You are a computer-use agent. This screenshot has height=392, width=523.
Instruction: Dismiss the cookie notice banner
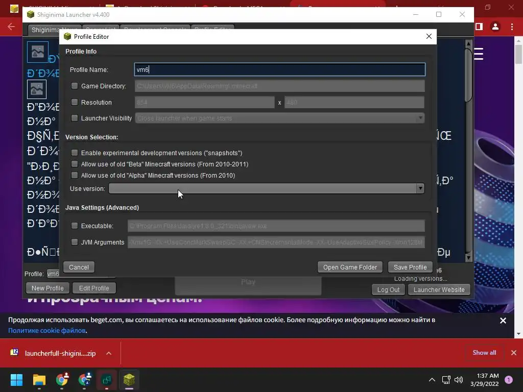[503, 321]
